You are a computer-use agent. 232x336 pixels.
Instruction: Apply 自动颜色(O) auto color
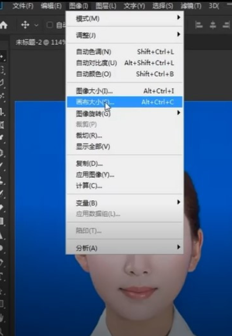coord(124,74)
